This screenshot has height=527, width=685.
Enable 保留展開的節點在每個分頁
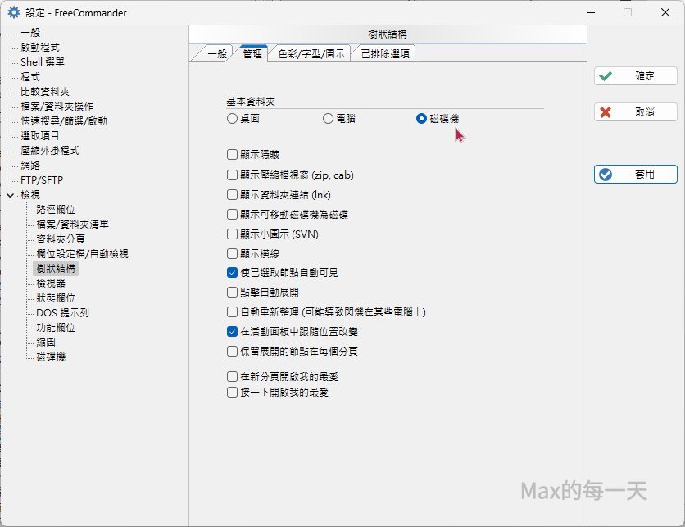233,352
